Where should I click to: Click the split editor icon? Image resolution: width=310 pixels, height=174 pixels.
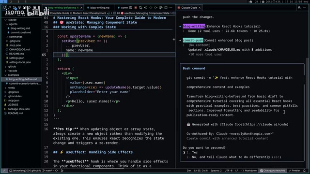point(166,8)
